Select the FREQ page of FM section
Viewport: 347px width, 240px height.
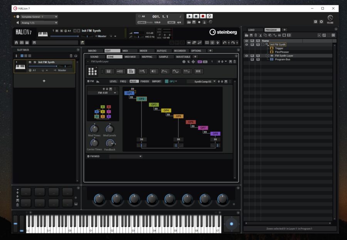click(123, 81)
